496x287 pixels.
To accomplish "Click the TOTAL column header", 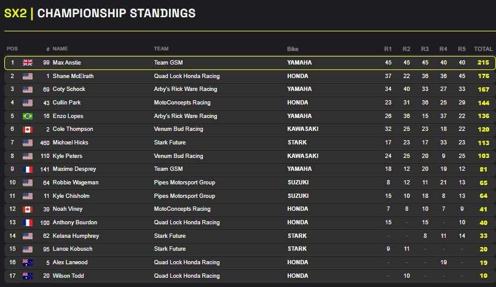I will click(x=483, y=49).
